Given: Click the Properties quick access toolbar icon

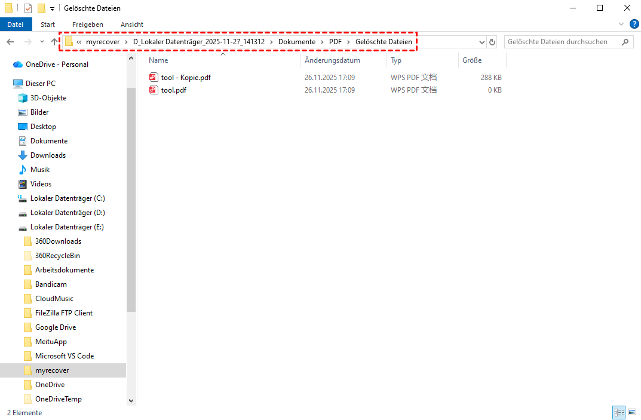Looking at the screenshot, I should [28, 8].
